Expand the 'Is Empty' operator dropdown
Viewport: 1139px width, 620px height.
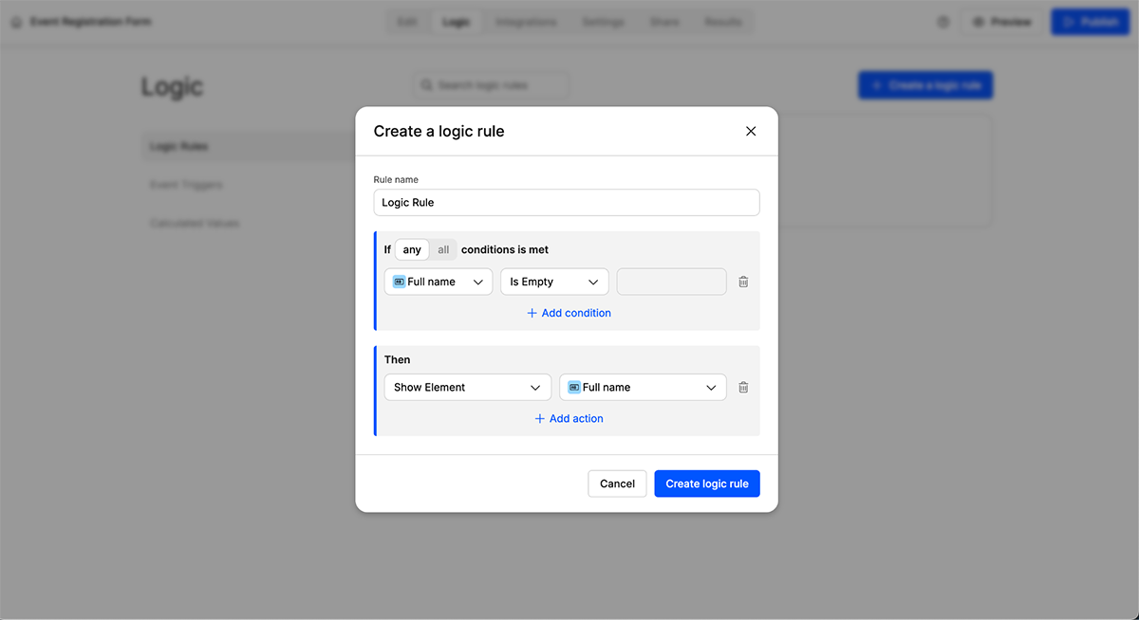coord(554,283)
